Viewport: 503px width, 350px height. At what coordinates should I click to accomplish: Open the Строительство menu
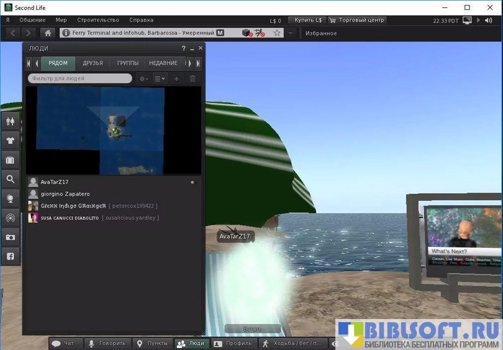coord(97,20)
